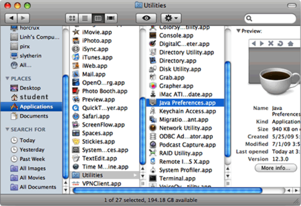This screenshot has width=301, height=206.
Task: Open the Action gear dropdown menu
Action: coord(171,18)
